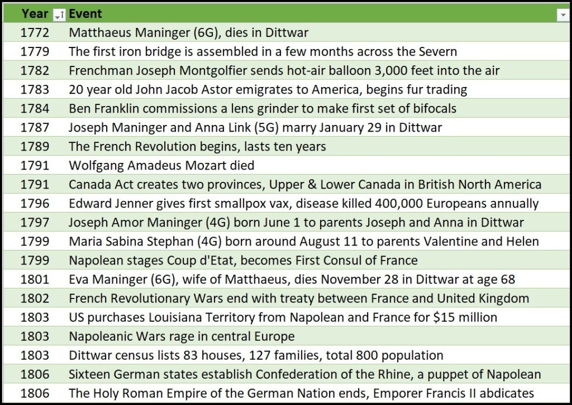Select the Year header cell
Screen dimensions: 572x405
point(34,14)
